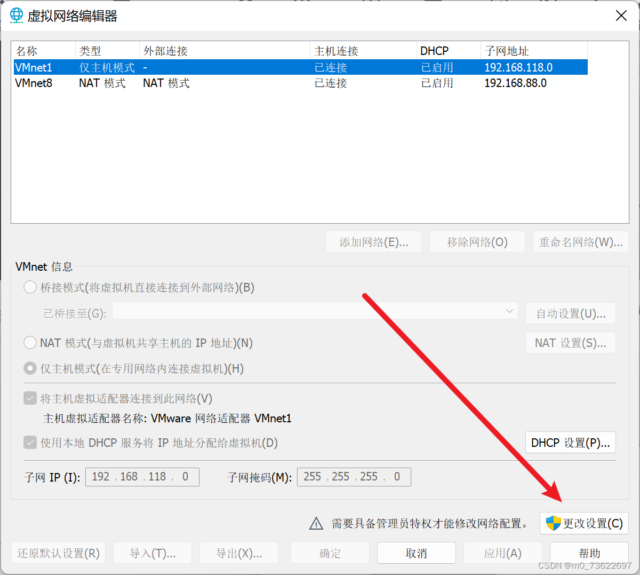
Task: Open the 已桥接至 dropdown
Action: (315, 311)
